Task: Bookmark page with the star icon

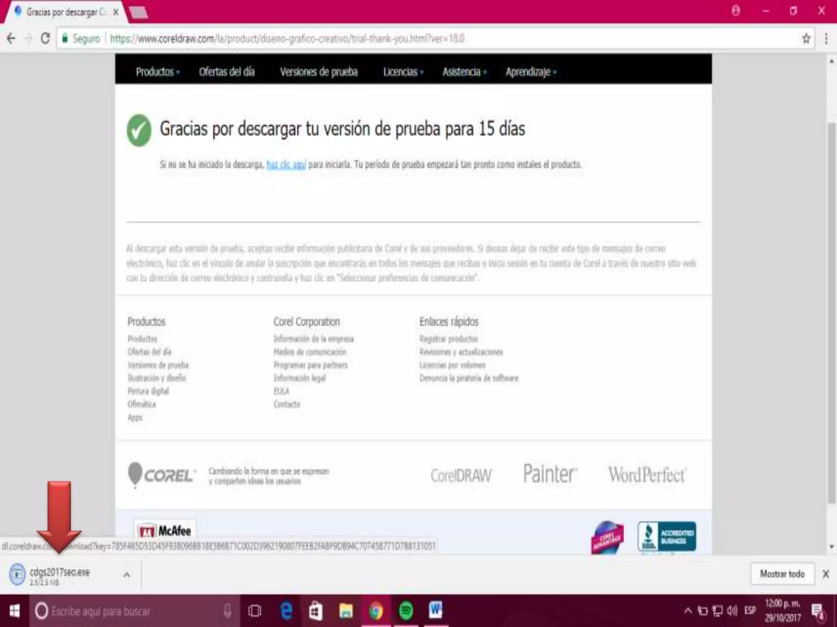Action: pyautogui.click(x=806, y=39)
